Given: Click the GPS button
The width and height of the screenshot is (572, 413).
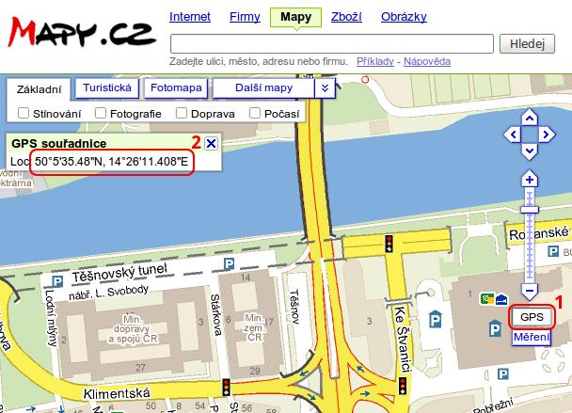Looking at the screenshot, I should click(532, 317).
